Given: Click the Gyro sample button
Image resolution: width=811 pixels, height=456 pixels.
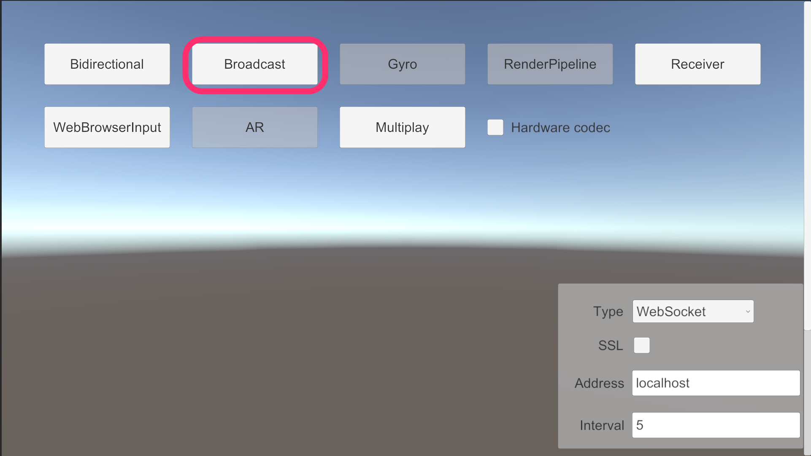Looking at the screenshot, I should pos(403,63).
